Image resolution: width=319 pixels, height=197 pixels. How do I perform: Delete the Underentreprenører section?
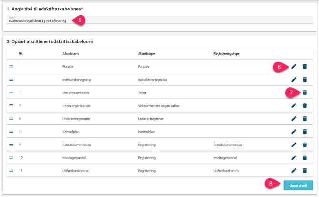305,118
